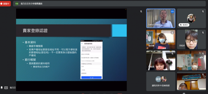Screen dimensions: 208x94
Task: Click the muted mic icon on your own tile
Action: (x=203, y=75)
